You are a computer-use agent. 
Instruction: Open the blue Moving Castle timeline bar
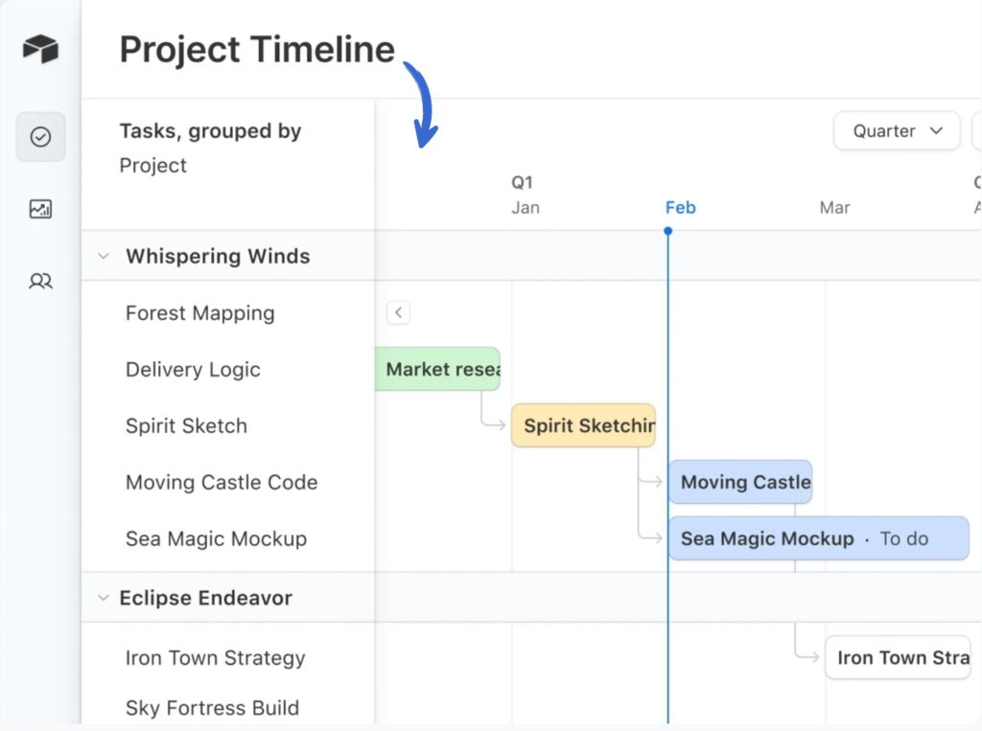pos(740,482)
